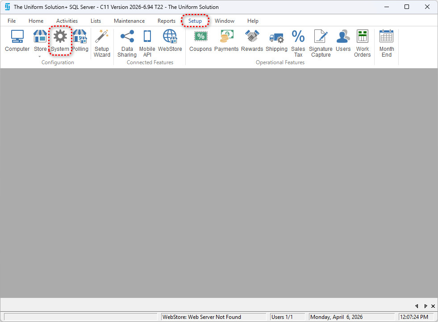Open the Reports menu
Image resolution: width=438 pixels, height=322 pixels.
click(166, 21)
